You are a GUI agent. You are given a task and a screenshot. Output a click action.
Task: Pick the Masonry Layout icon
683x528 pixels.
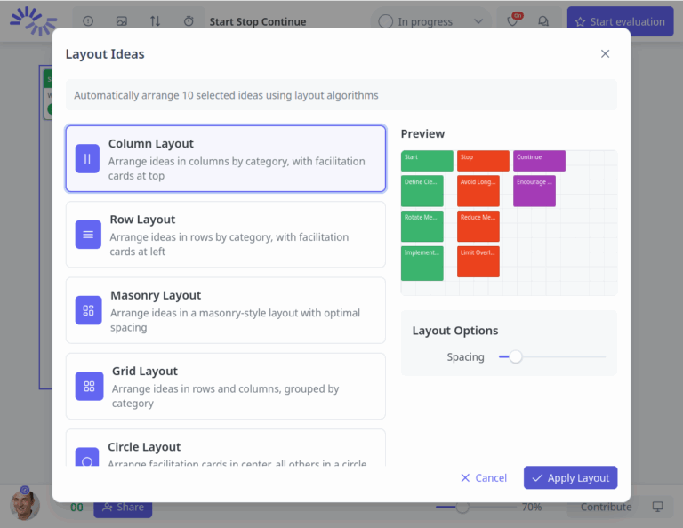(88, 310)
